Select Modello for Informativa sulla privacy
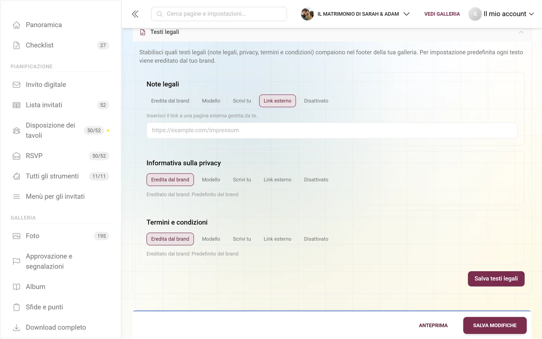Image resolution: width=542 pixels, height=339 pixels. tap(211, 180)
